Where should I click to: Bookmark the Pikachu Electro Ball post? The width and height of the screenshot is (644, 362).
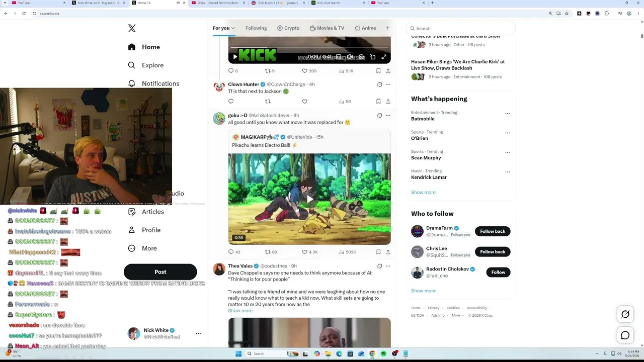[x=378, y=252]
